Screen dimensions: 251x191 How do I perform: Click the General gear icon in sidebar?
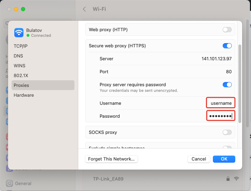tap(9, 183)
